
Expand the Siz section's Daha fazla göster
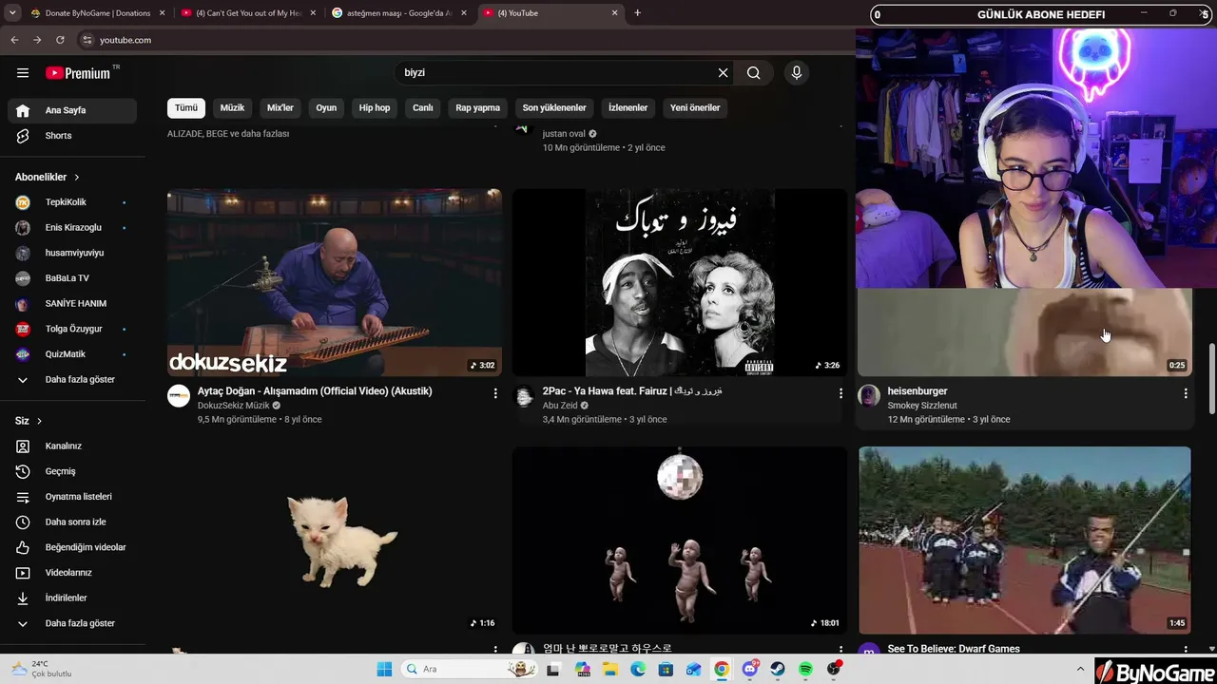pyautogui.click(x=72, y=624)
